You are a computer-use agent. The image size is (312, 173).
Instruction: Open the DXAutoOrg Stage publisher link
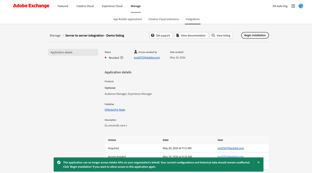[115, 110]
